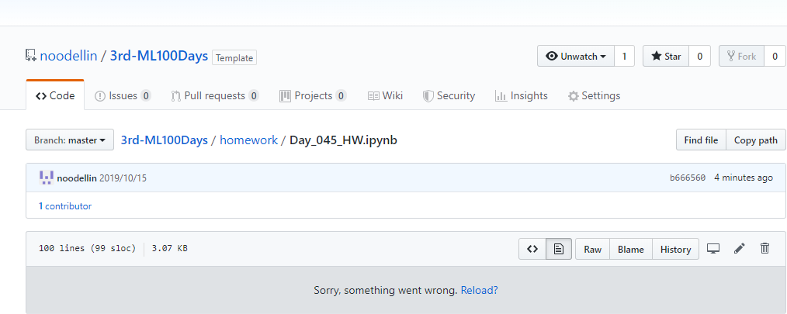The height and width of the screenshot is (314, 787).
Task: Open the desktop app monitor icon
Action: pyautogui.click(x=713, y=248)
